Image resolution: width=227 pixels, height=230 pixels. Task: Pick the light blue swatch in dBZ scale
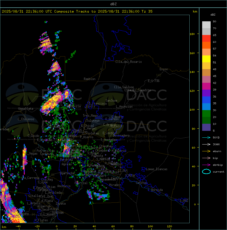[206, 107]
